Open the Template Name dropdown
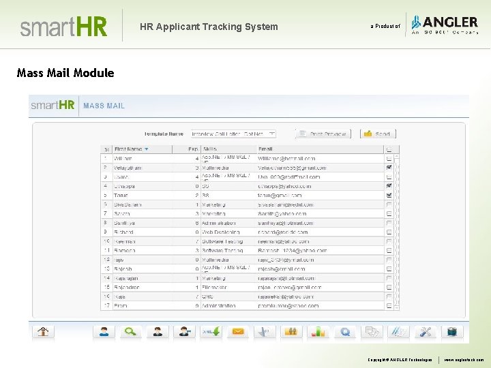The width and height of the screenshot is (491, 368). pos(233,134)
